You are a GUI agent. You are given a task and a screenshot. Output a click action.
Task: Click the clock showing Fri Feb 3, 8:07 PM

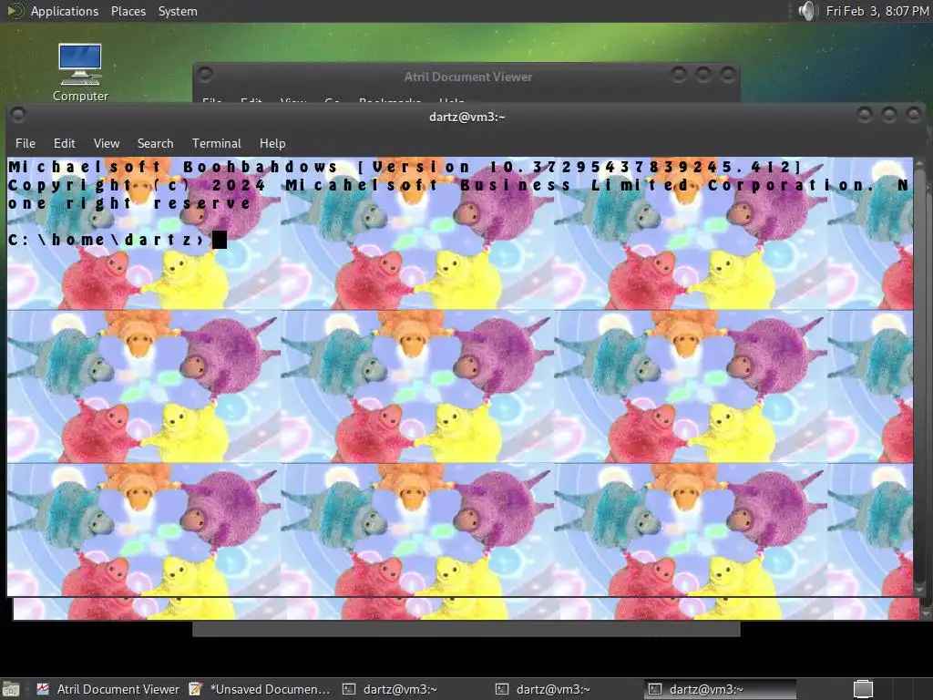(877, 11)
